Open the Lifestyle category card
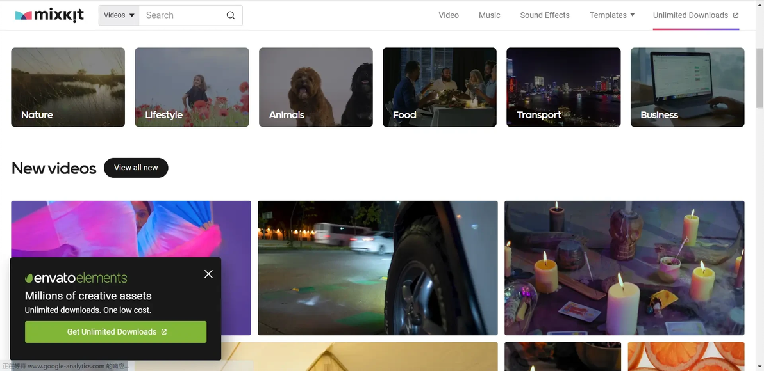Image resolution: width=764 pixels, height=371 pixels. tap(192, 87)
